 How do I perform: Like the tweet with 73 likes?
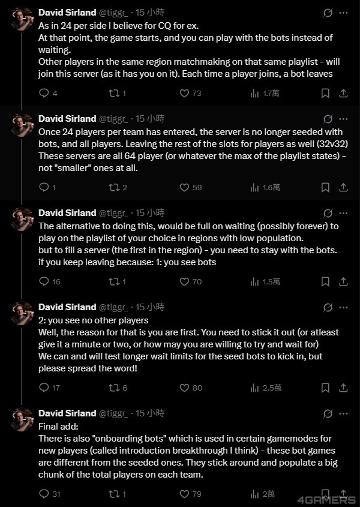coord(185,93)
